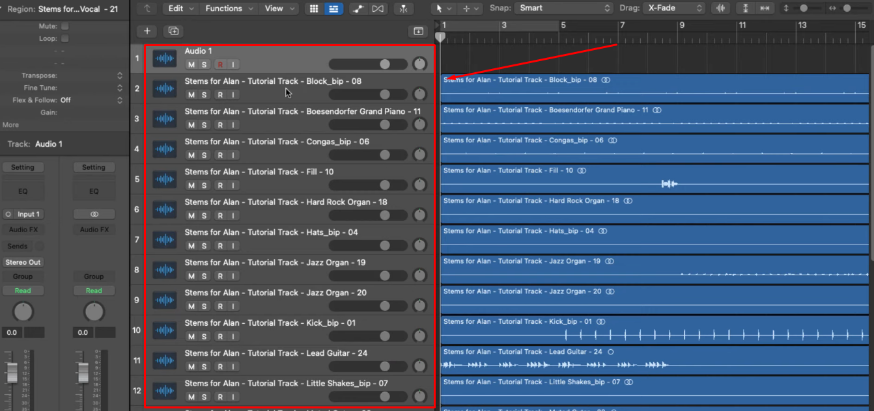Screen dimensions: 874x411
Task: Open the Snap Smart dropdown
Action: [x=563, y=8]
